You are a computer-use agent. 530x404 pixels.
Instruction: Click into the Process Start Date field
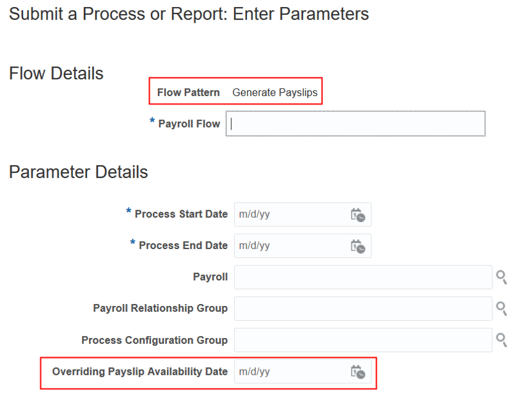(x=290, y=214)
